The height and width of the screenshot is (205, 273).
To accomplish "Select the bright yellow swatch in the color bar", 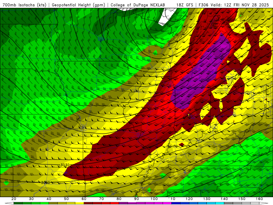I will point(80,203).
